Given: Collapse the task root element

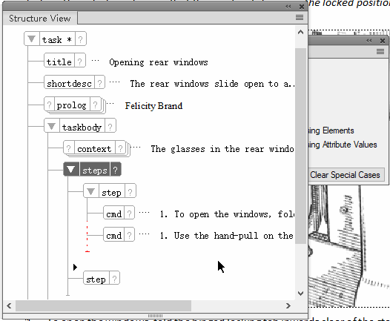Looking at the screenshot, I should tap(31, 39).
